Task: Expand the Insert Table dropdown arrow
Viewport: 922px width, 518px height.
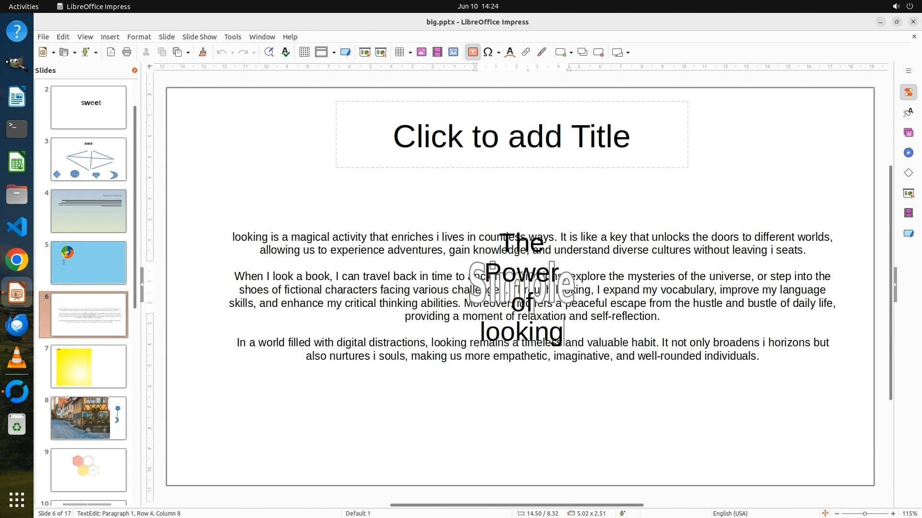Action: coord(411,53)
